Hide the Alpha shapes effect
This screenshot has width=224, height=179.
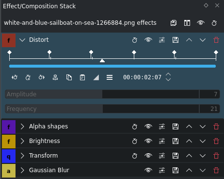[148, 126]
